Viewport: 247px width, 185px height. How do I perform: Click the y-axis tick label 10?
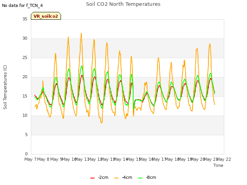pyautogui.click(x=25, y=116)
